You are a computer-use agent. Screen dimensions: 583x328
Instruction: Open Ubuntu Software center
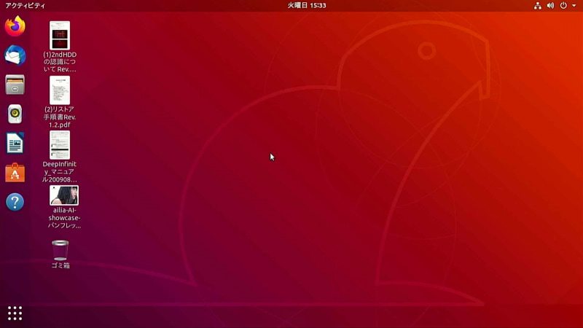tap(15, 173)
